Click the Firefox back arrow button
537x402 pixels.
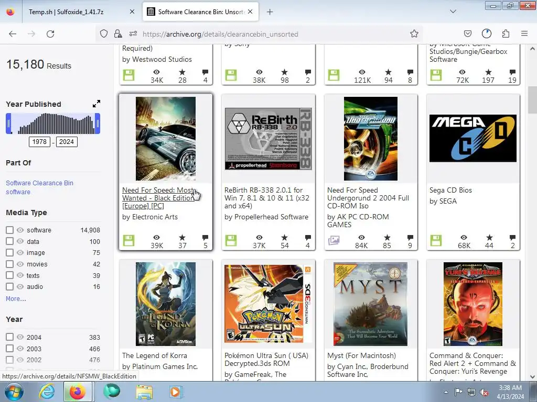point(13,34)
